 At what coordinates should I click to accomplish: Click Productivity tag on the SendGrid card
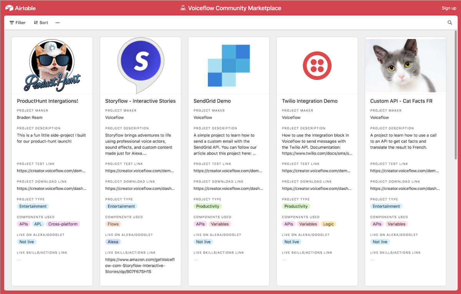click(x=208, y=206)
